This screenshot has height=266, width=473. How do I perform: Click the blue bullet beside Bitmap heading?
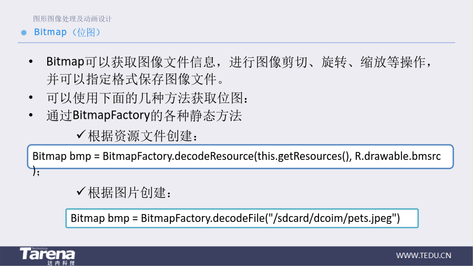point(24,33)
